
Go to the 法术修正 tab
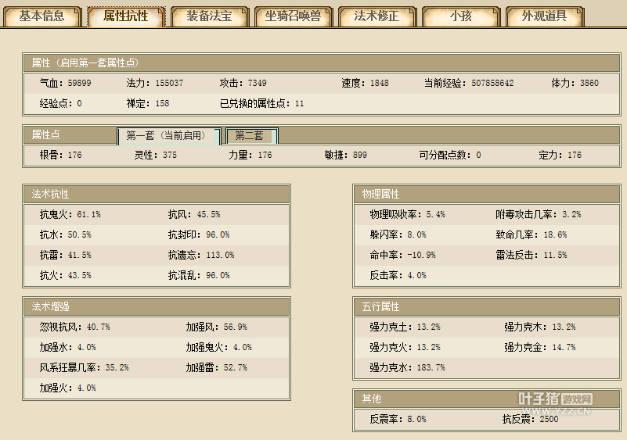(x=377, y=16)
